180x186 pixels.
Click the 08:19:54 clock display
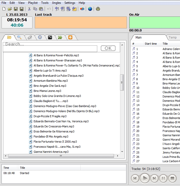17,20
